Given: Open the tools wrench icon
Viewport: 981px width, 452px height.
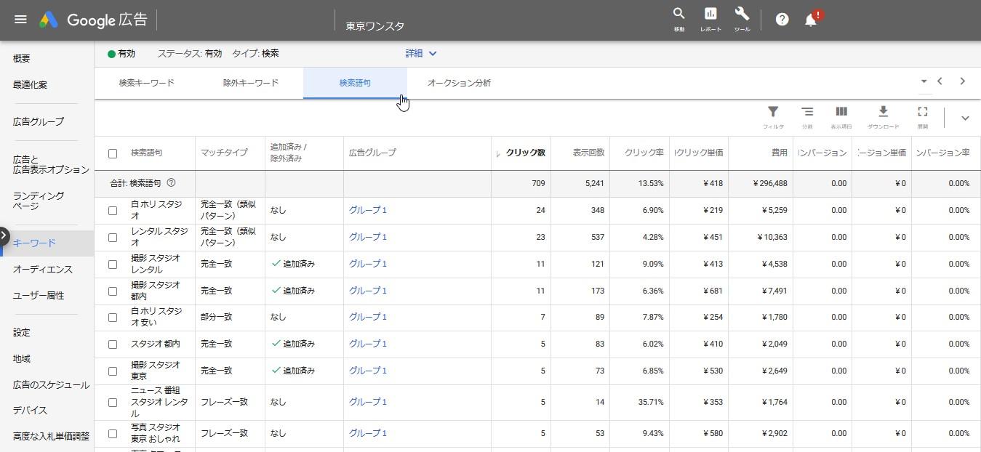Looking at the screenshot, I should click(x=742, y=15).
